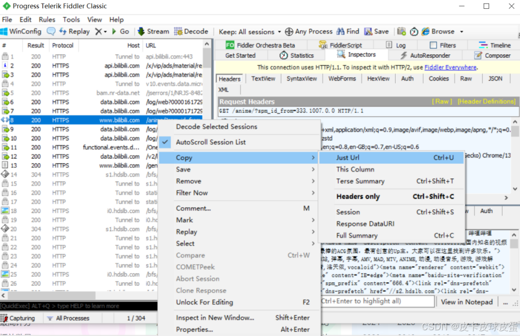Choose Headers only in Copy submenu
520x336 pixels.
coord(392,197)
